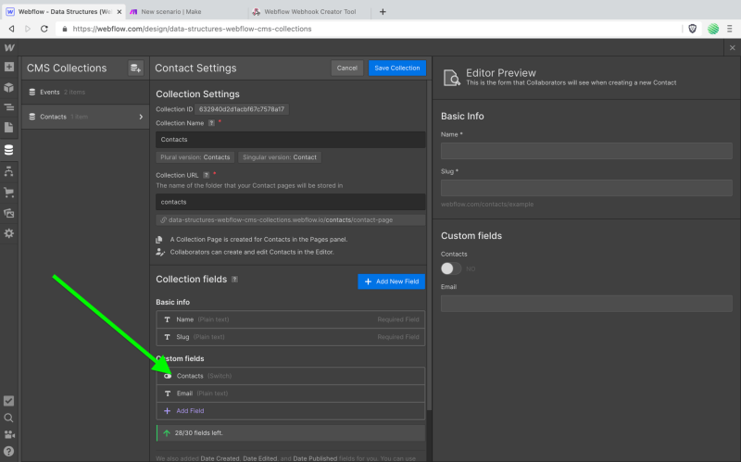Click the Save Collection button

[x=397, y=68]
